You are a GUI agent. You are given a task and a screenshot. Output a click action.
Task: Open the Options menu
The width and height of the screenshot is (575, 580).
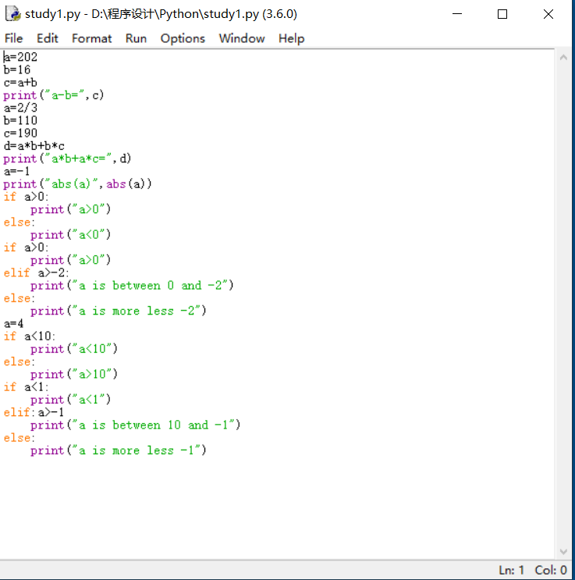pos(183,38)
